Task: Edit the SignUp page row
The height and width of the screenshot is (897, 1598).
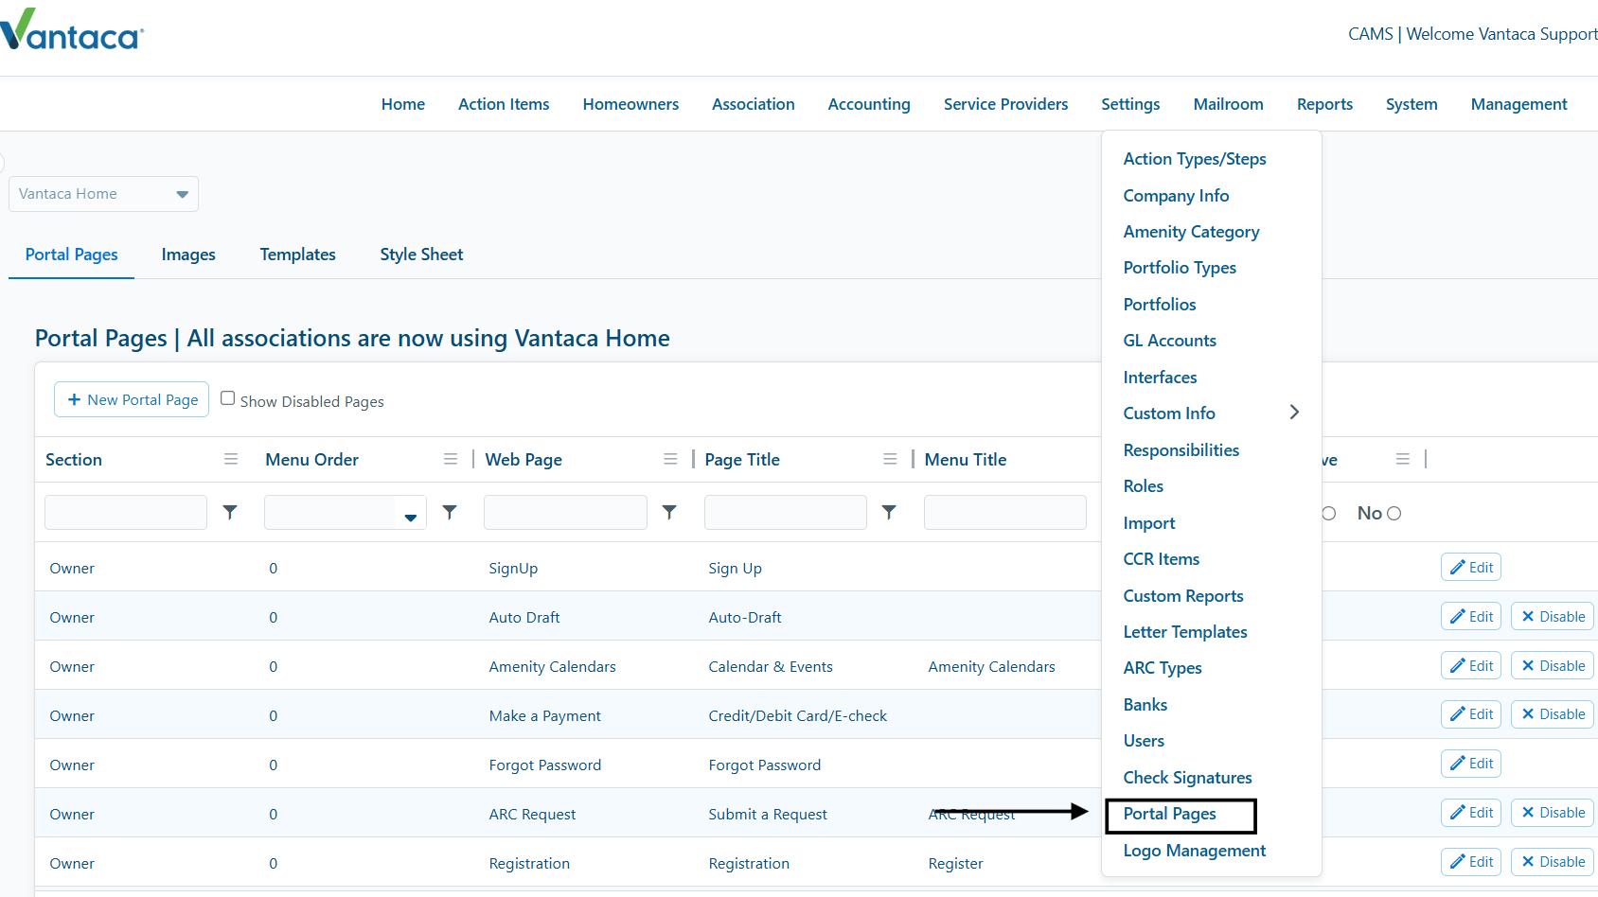Action: [x=1471, y=567]
